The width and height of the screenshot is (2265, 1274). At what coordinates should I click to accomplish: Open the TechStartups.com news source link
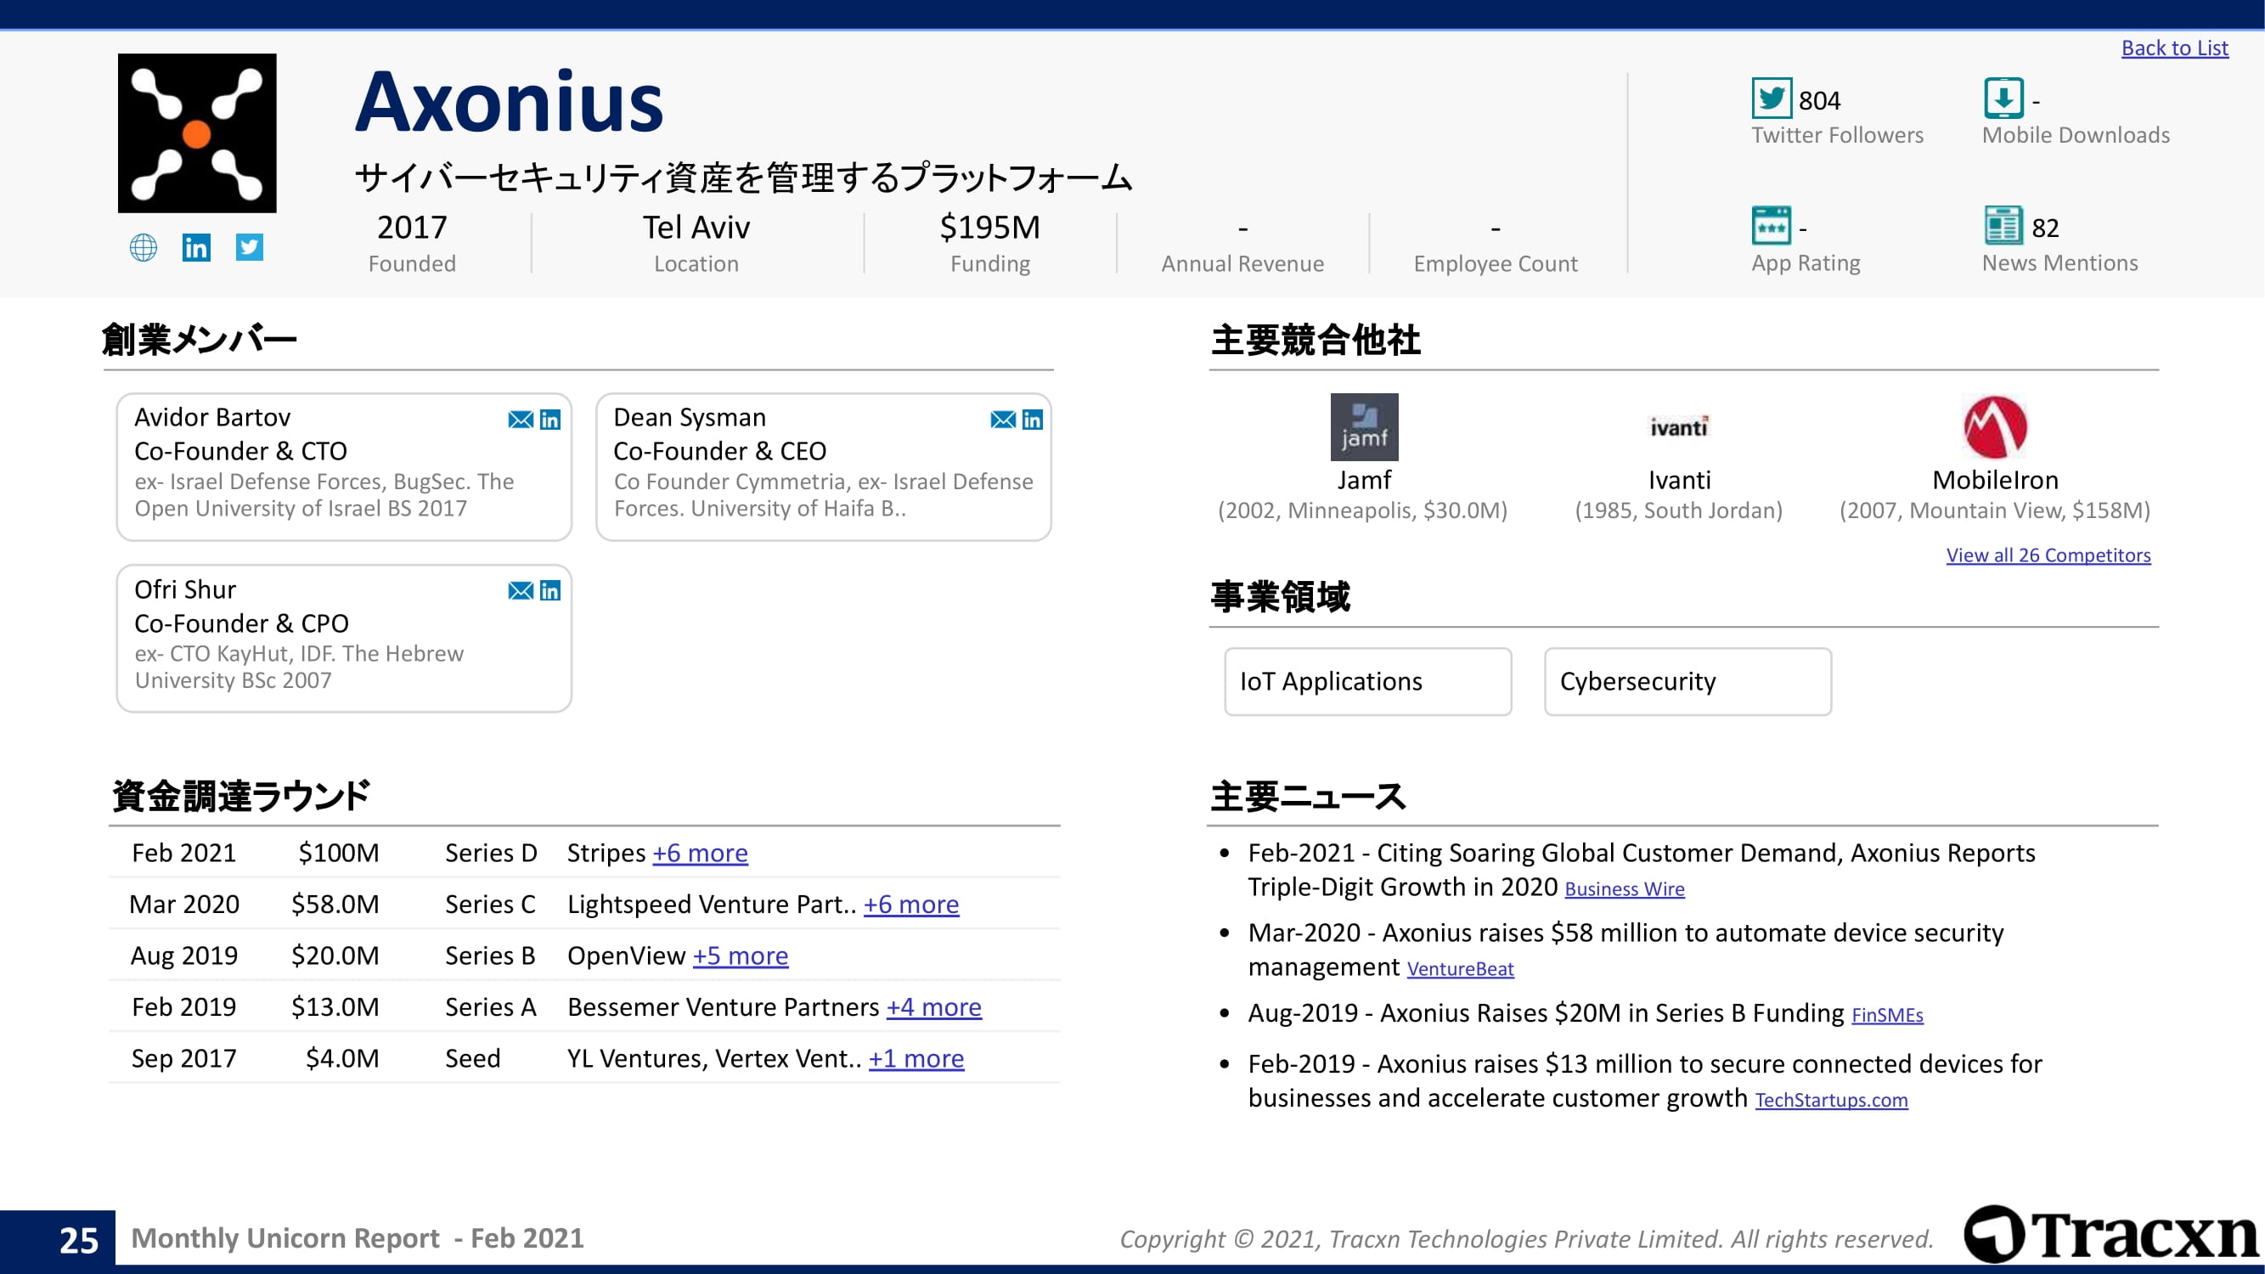coord(1831,1100)
